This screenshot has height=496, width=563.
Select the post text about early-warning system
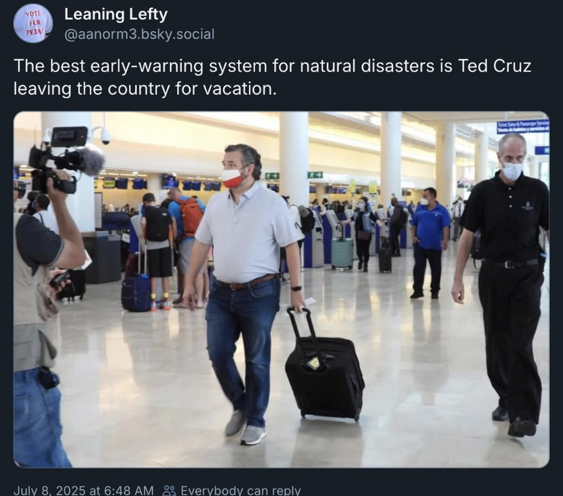click(x=272, y=77)
